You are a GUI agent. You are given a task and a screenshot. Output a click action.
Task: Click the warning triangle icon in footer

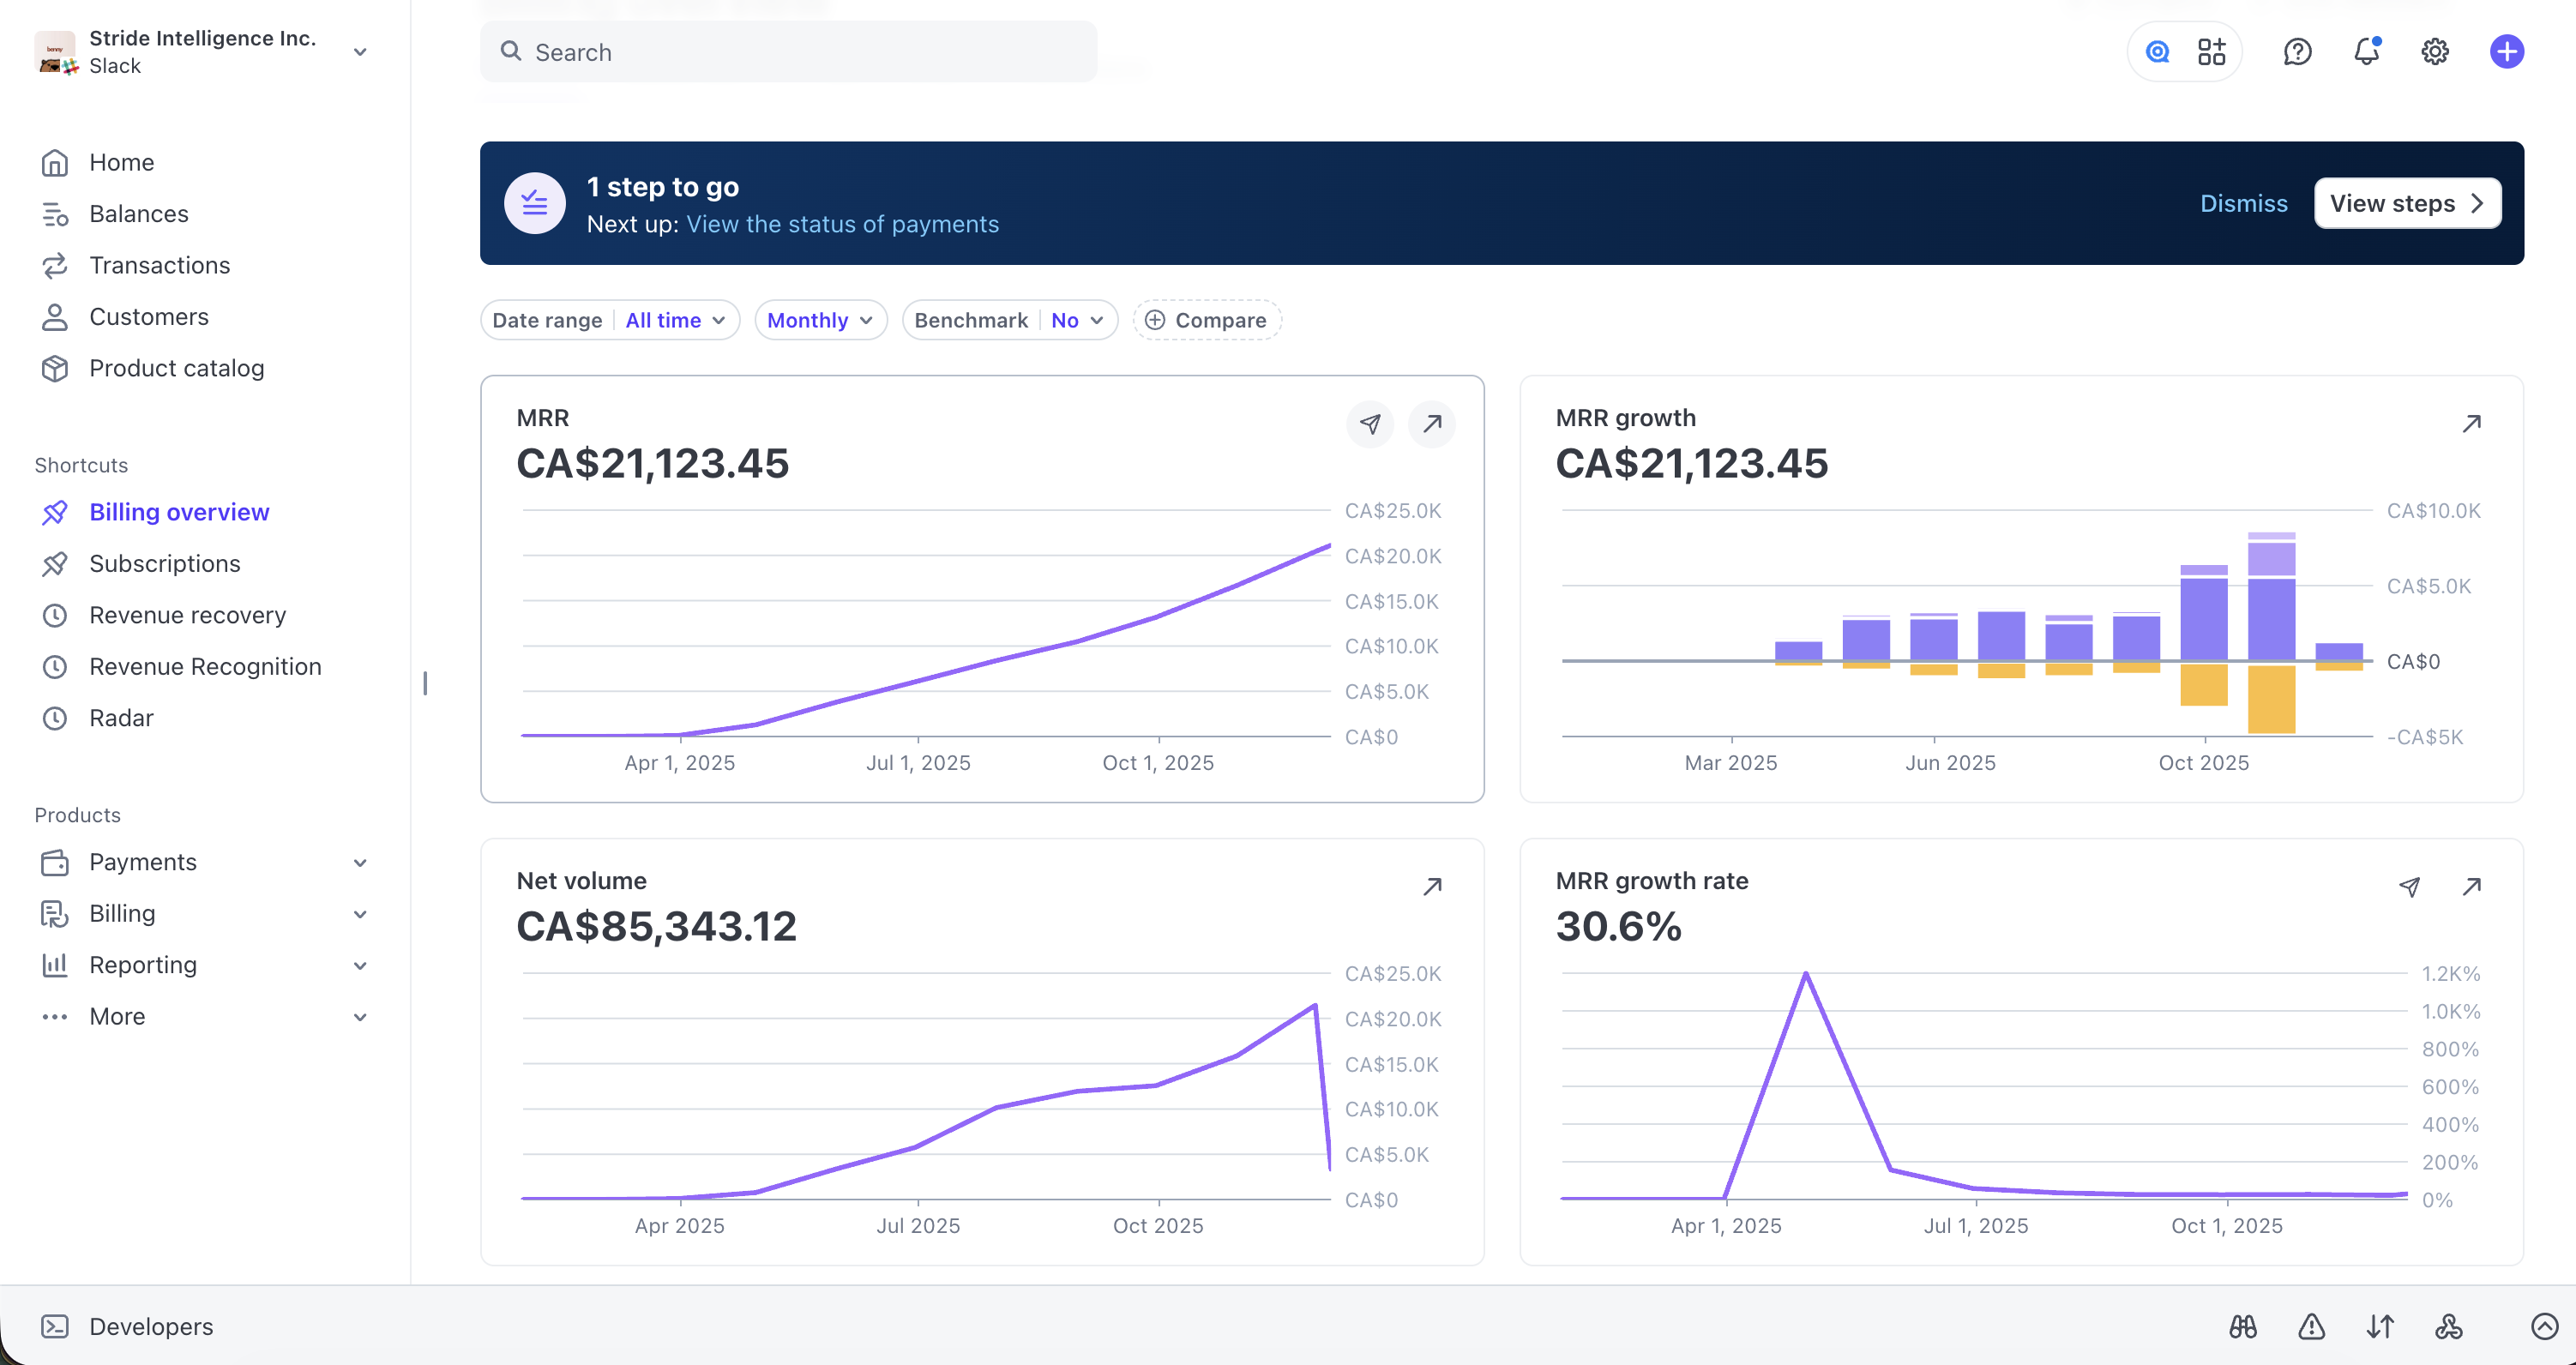click(x=2311, y=1326)
